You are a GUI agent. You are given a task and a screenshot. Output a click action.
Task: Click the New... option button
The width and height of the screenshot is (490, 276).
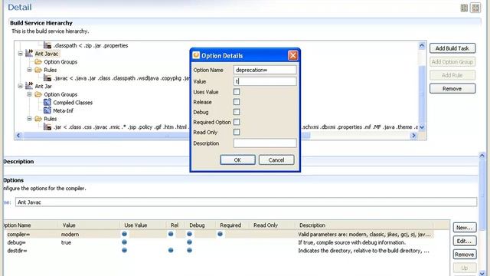[x=465, y=228]
